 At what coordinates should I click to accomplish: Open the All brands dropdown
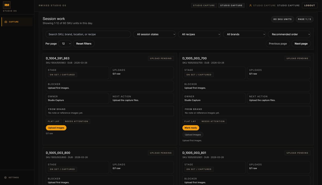tap(244, 34)
